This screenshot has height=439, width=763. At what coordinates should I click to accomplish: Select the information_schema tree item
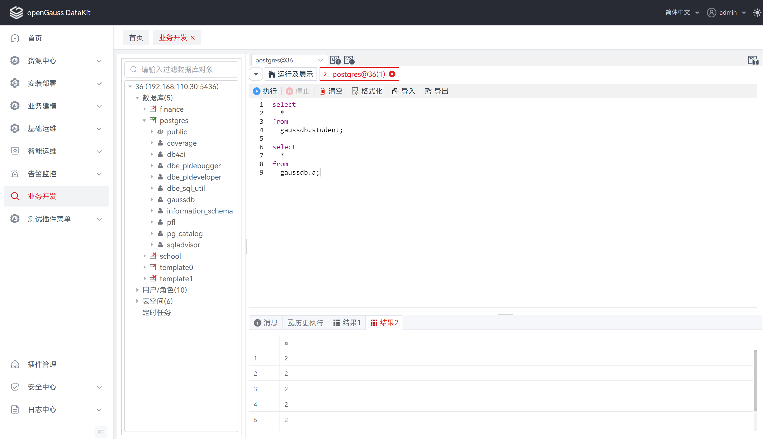pos(200,211)
